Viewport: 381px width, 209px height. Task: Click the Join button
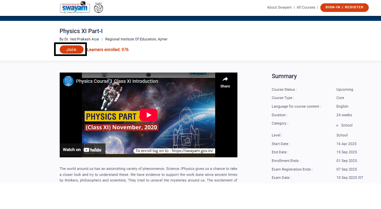point(71,50)
